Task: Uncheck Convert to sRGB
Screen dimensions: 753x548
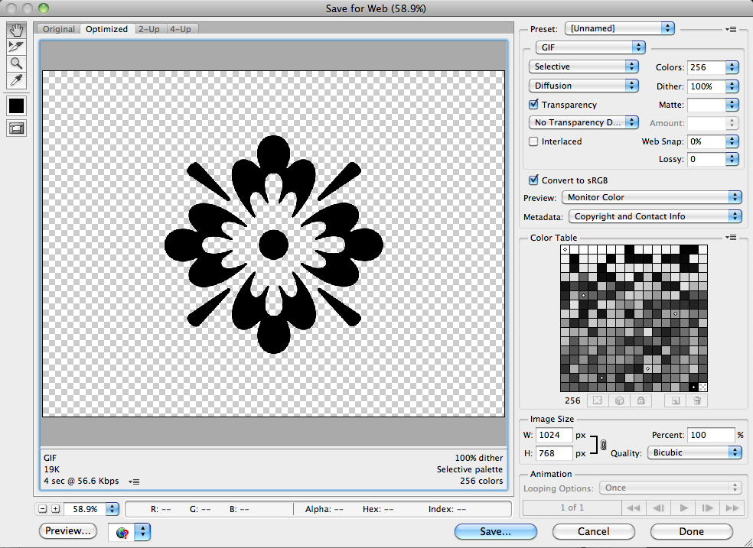Action: [x=534, y=180]
